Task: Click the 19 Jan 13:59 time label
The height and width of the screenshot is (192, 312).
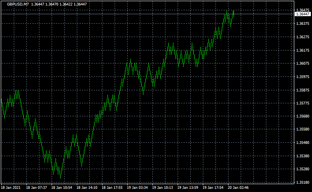Action: coord(188,188)
